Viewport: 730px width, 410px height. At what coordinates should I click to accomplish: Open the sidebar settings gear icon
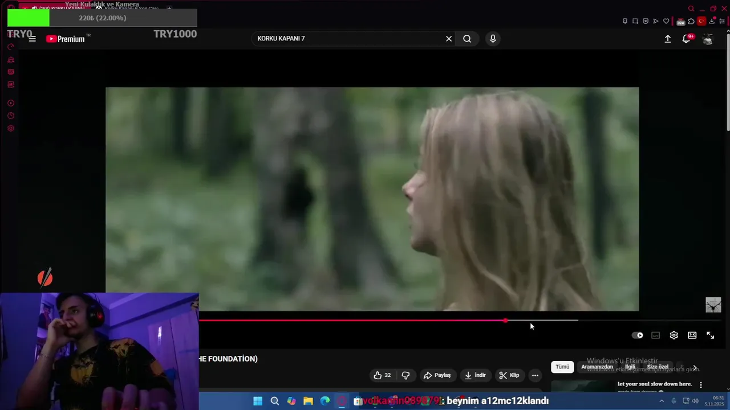11,128
